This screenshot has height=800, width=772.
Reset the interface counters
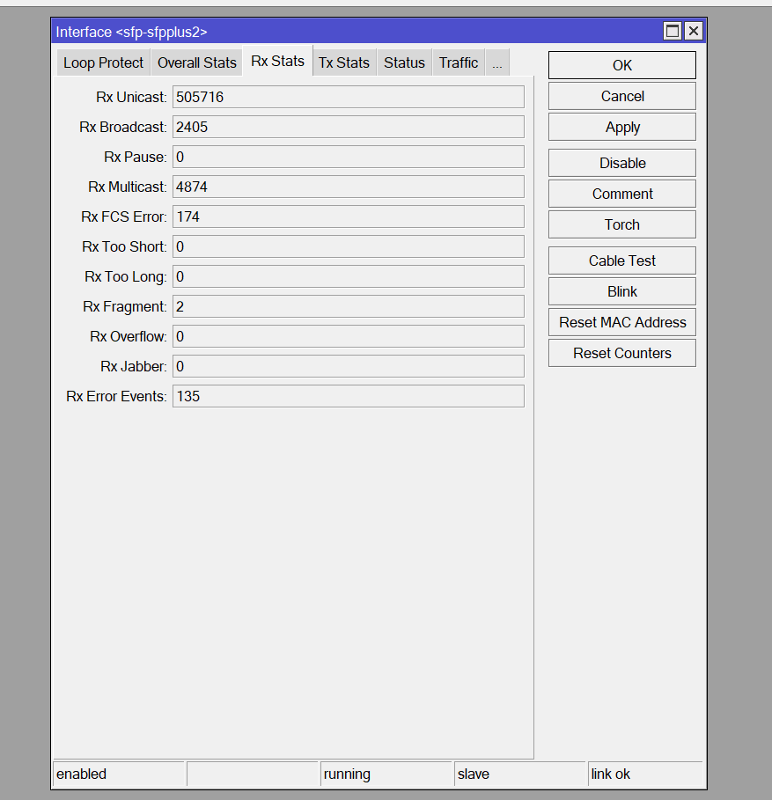pyautogui.click(x=621, y=352)
